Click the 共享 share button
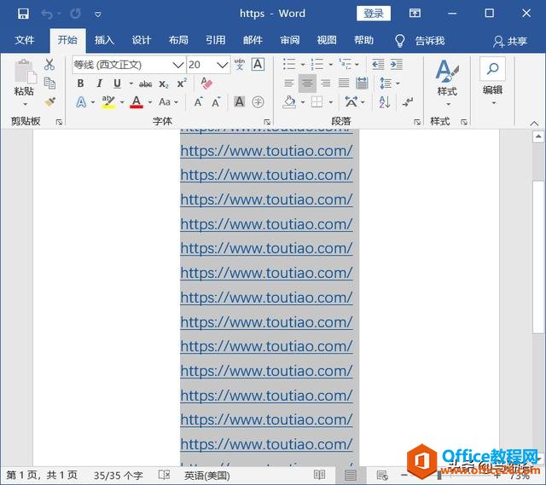Image resolution: width=546 pixels, height=485 pixels. [510, 41]
